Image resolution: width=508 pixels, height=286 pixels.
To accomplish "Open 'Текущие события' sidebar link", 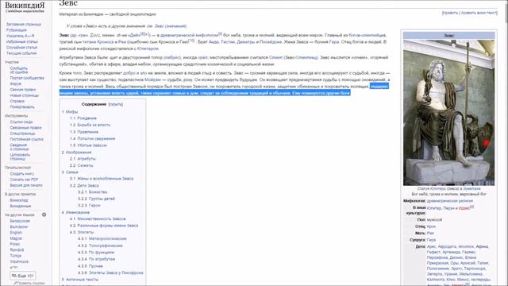I will [21, 53].
